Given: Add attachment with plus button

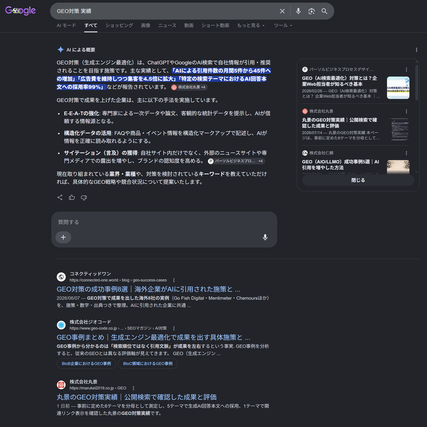Looking at the screenshot, I should [x=63, y=237].
